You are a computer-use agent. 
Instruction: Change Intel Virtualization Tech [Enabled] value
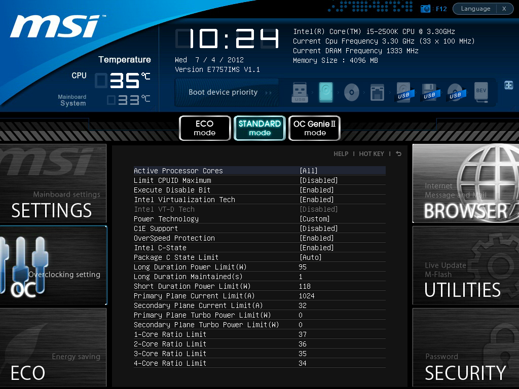(316, 200)
